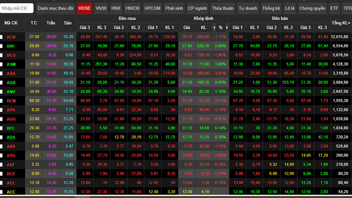This screenshot has width=352, height=198.
Task: Sort by the Mã CK column header
Action: click(11, 23)
